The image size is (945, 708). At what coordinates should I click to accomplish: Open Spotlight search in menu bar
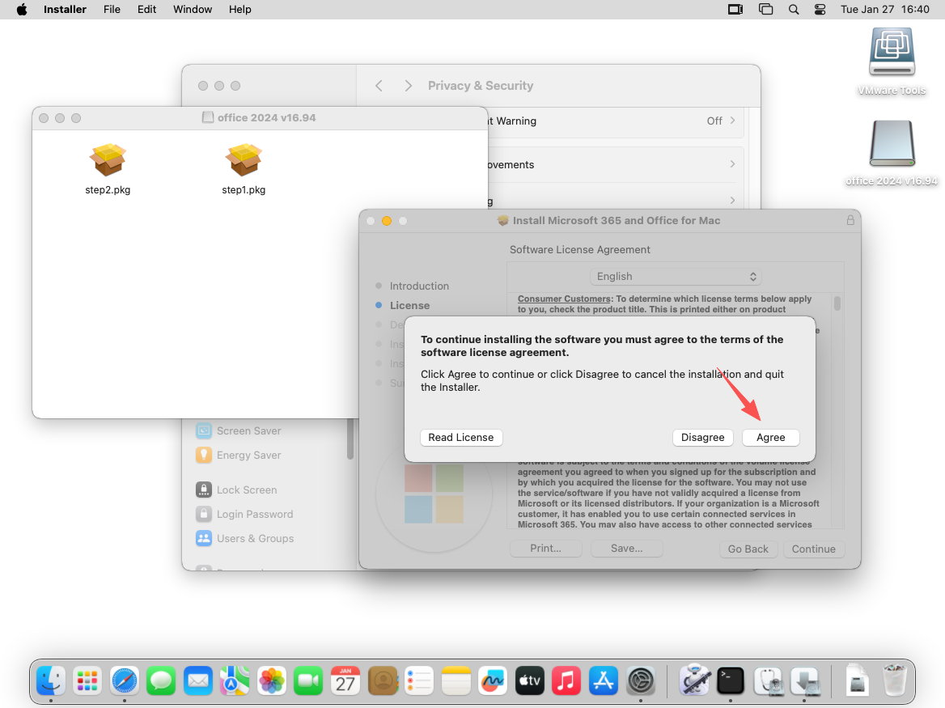point(794,10)
